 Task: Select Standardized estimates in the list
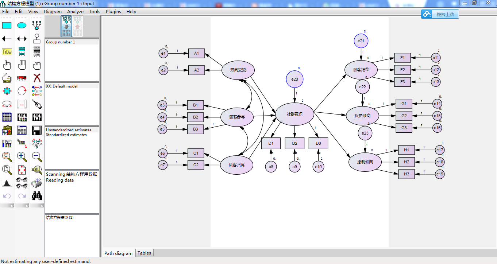(x=66, y=135)
